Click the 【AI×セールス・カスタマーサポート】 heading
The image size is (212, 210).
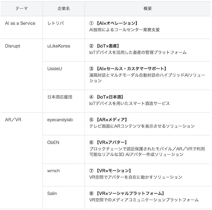click(131, 68)
